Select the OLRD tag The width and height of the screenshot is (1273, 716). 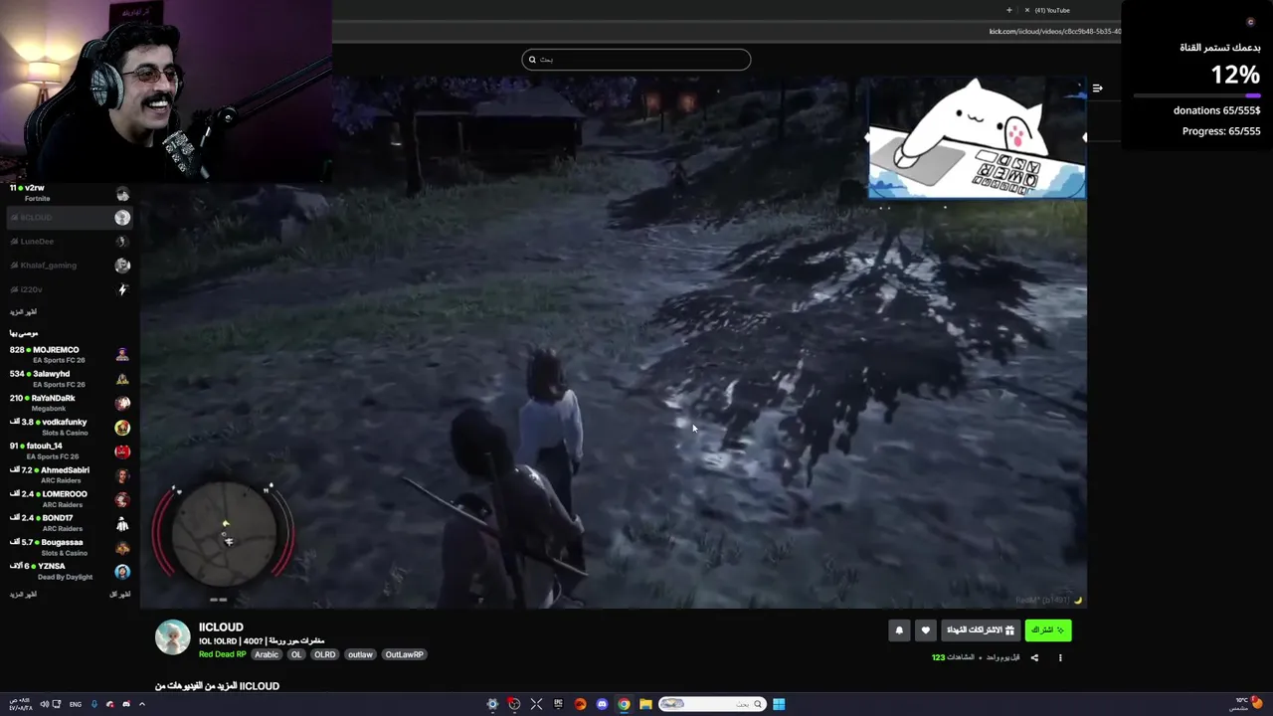[x=325, y=654]
